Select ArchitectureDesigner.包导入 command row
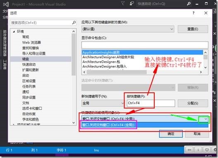 (105, 67)
